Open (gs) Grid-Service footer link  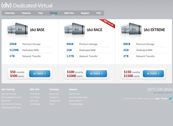pos(9,94)
